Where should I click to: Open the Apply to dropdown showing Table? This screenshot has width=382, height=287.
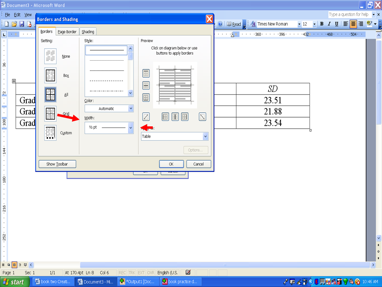coord(205,136)
